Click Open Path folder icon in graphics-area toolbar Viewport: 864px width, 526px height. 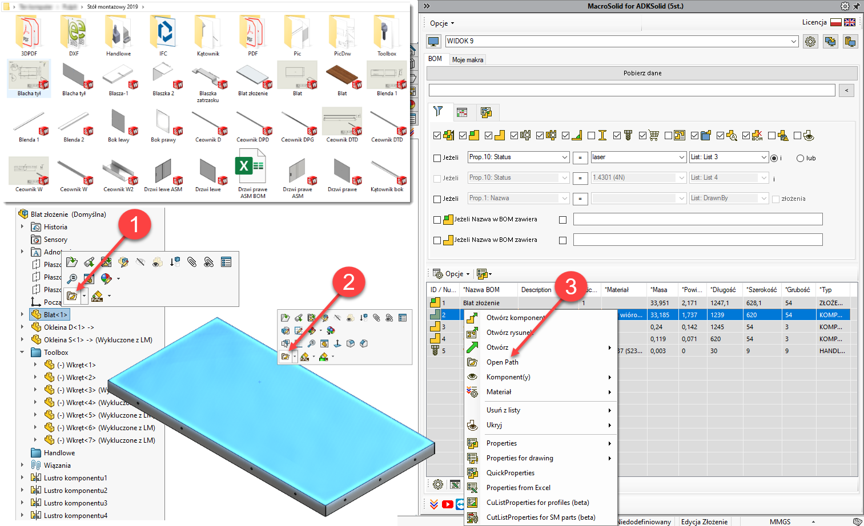(x=286, y=357)
